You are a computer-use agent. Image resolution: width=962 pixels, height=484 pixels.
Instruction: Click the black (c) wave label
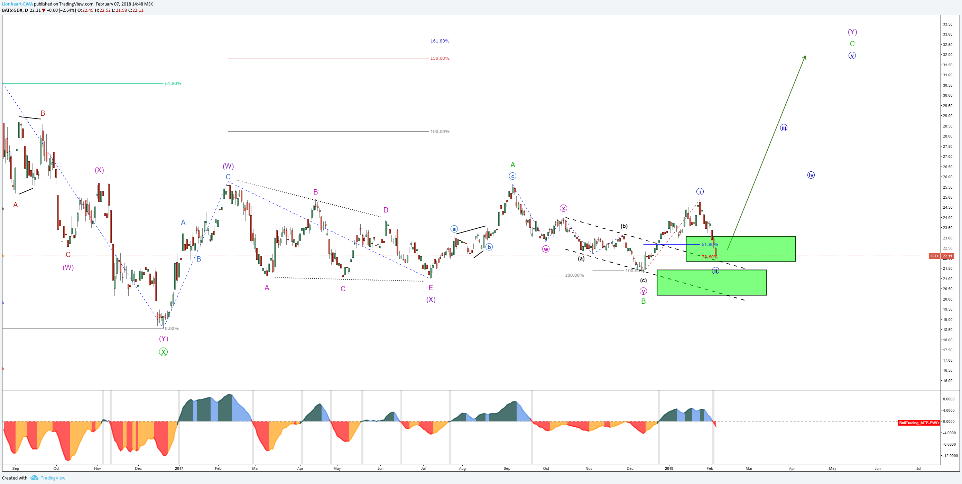pyautogui.click(x=643, y=281)
